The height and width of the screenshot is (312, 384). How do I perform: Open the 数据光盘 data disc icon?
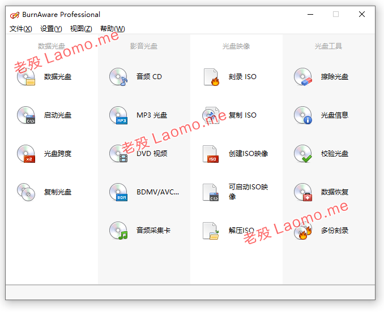point(26,77)
